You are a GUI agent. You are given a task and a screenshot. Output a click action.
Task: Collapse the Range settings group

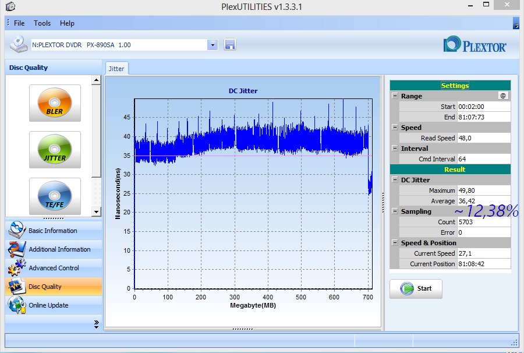pyautogui.click(x=395, y=96)
